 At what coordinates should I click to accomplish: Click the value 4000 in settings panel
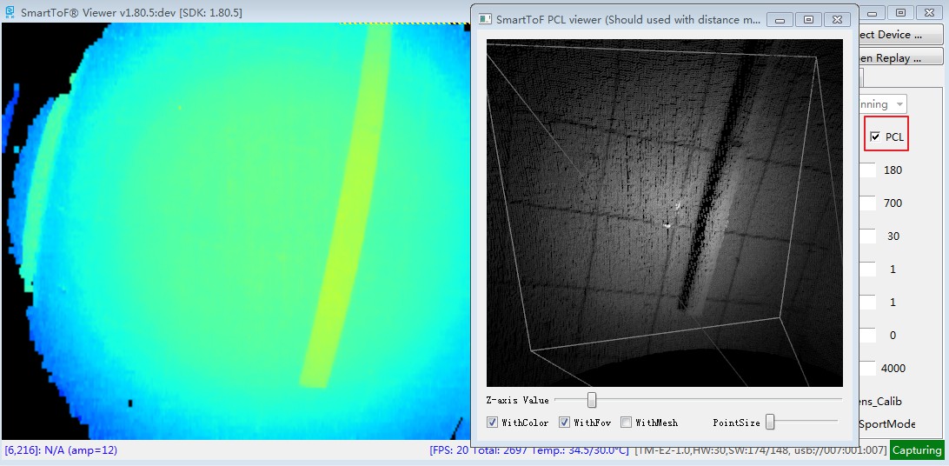[x=893, y=369]
